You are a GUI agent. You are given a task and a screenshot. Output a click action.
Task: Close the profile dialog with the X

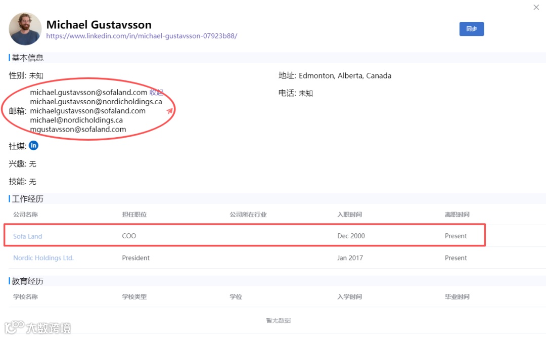[x=536, y=7]
